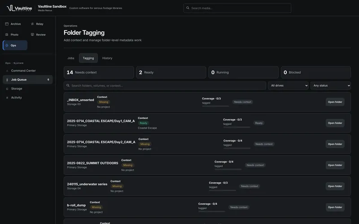Open the All drives dropdown
This screenshot has width=359, height=224.
(288, 86)
